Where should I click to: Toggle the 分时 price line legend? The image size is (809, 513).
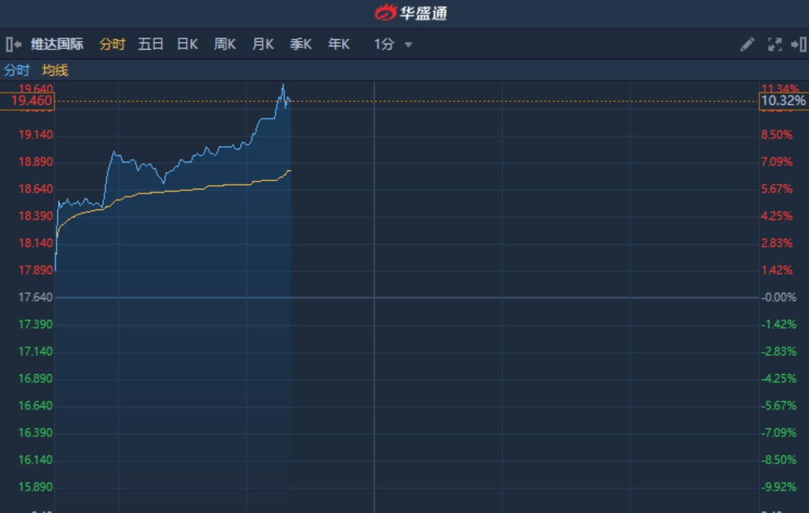17,70
